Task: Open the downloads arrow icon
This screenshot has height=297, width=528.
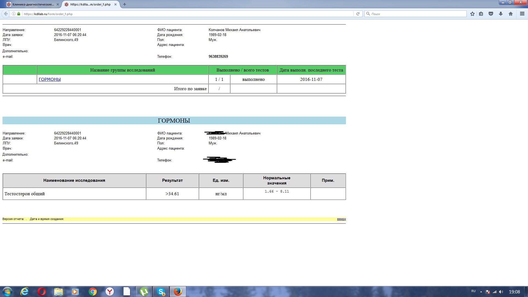Action: tap(501, 14)
